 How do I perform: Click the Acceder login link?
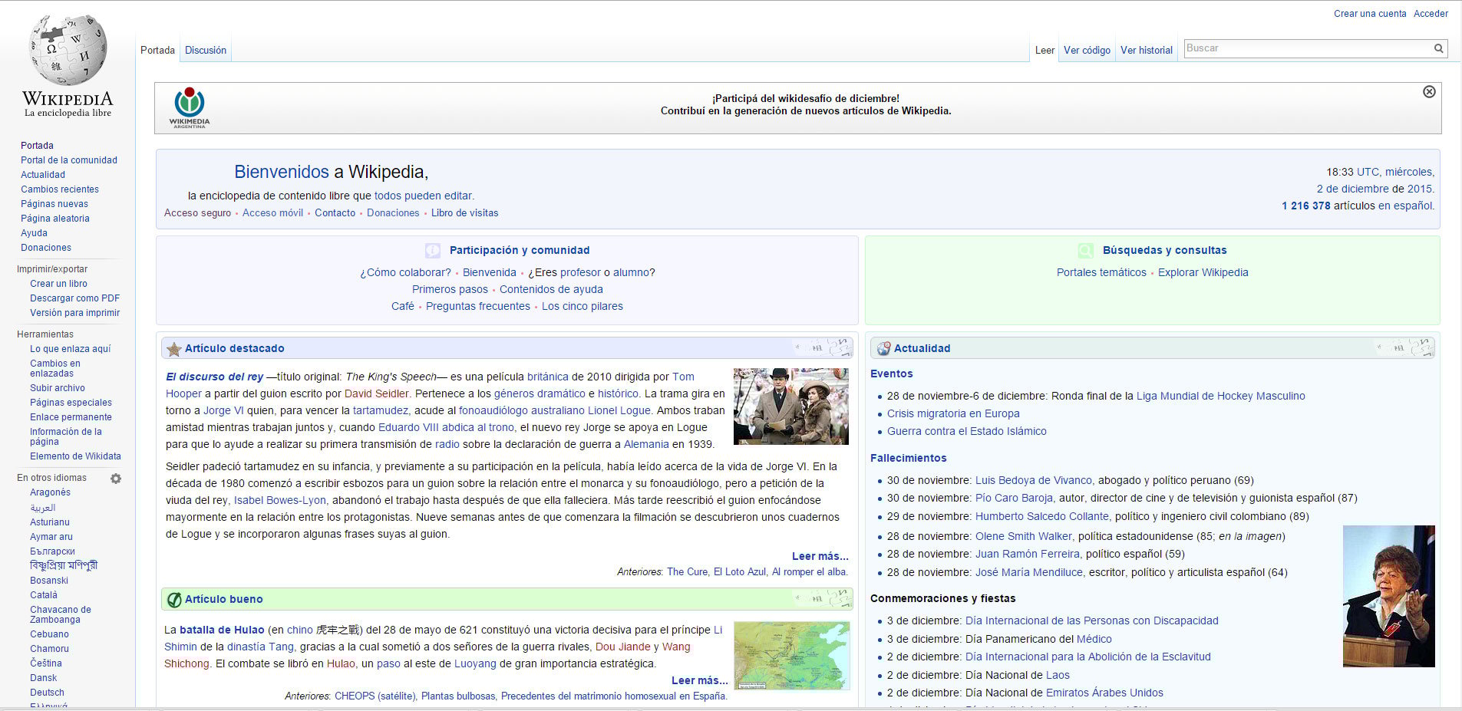[x=1431, y=14]
